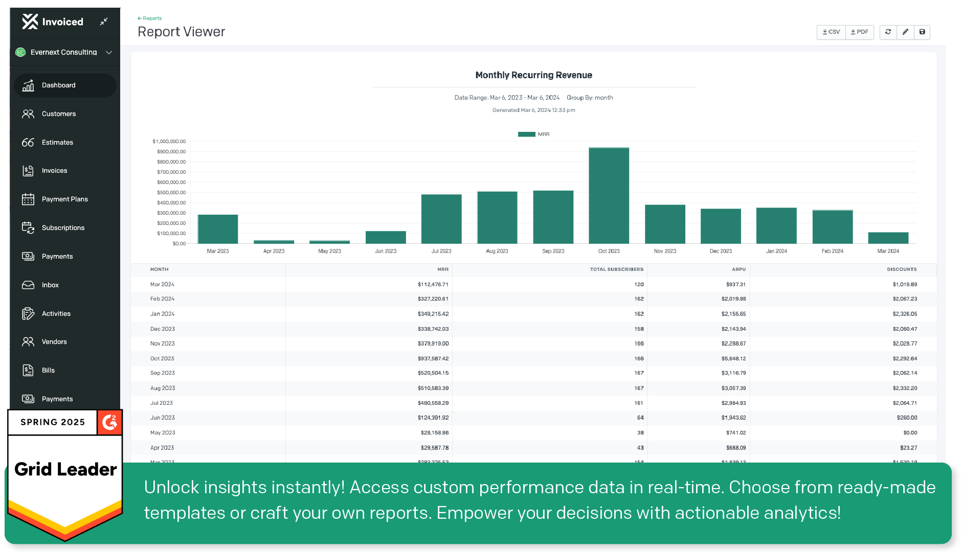Click the Activities clipboard icon
The image size is (962, 552).
(x=28, y=314)
